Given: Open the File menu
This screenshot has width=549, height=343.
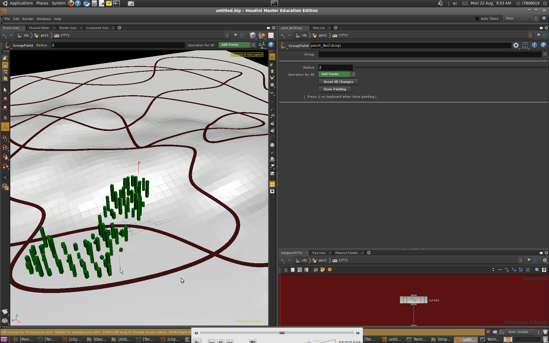Looking at the screenshot, I should tap(7, 19).
